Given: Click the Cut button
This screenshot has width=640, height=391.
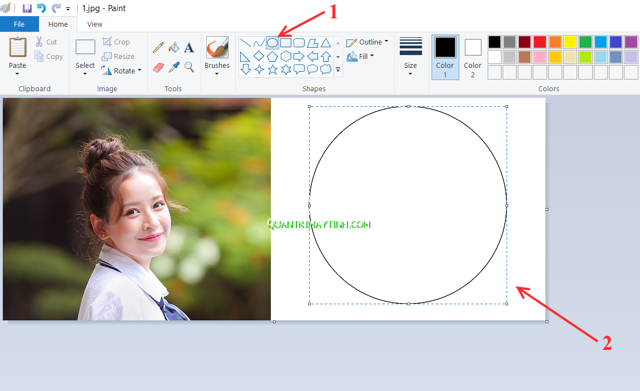Looking at the screenshot, I should click(46, 42).
